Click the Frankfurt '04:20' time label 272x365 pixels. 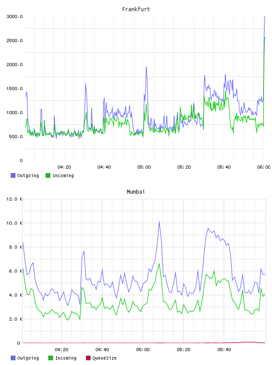[64, 167]
